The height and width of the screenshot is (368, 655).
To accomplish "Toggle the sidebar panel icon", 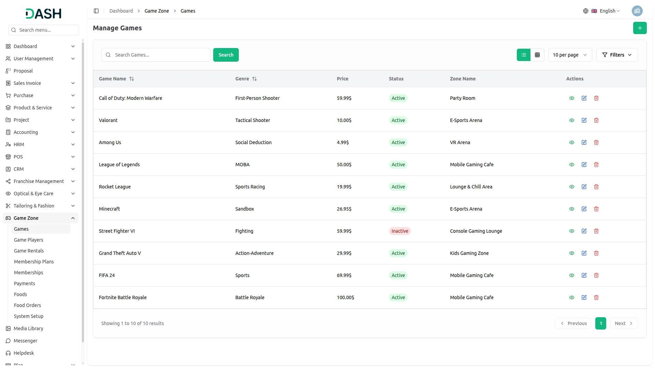I will [96, 11].
